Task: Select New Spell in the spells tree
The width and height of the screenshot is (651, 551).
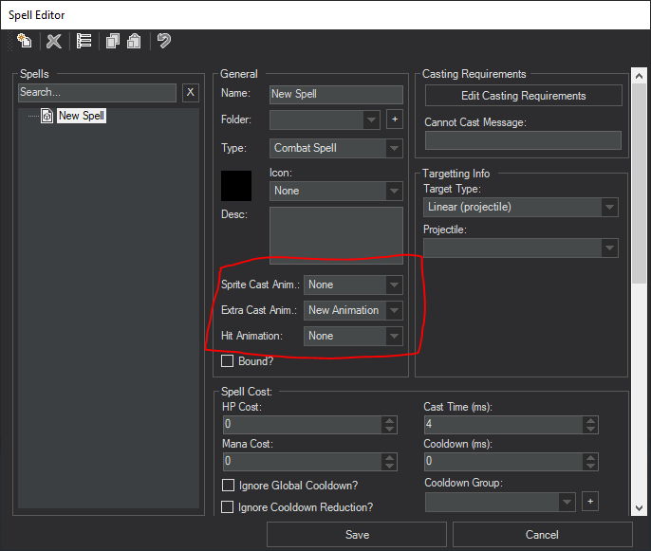Action: click(82, 116)
